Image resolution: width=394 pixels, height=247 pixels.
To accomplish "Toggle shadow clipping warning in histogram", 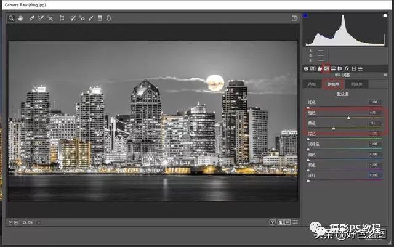I will click(x=307, y=15).
